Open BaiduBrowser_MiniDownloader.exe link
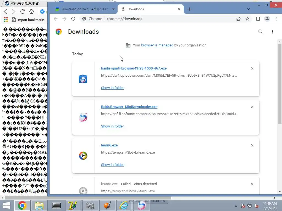This screenshot has height=211, width=282. [129, 107]
